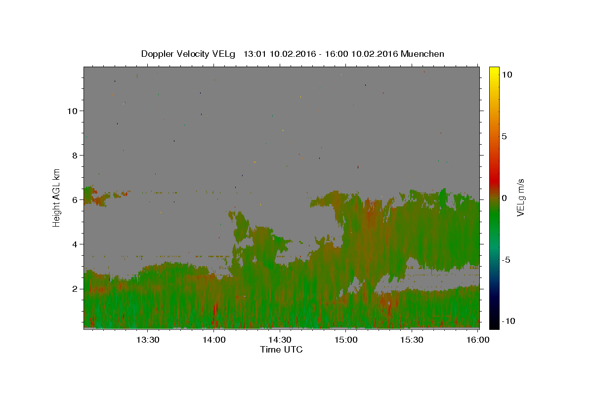The image size is (593, 395).
Task: Click the Time UTC axis title
Action: (x=281, y=350)
